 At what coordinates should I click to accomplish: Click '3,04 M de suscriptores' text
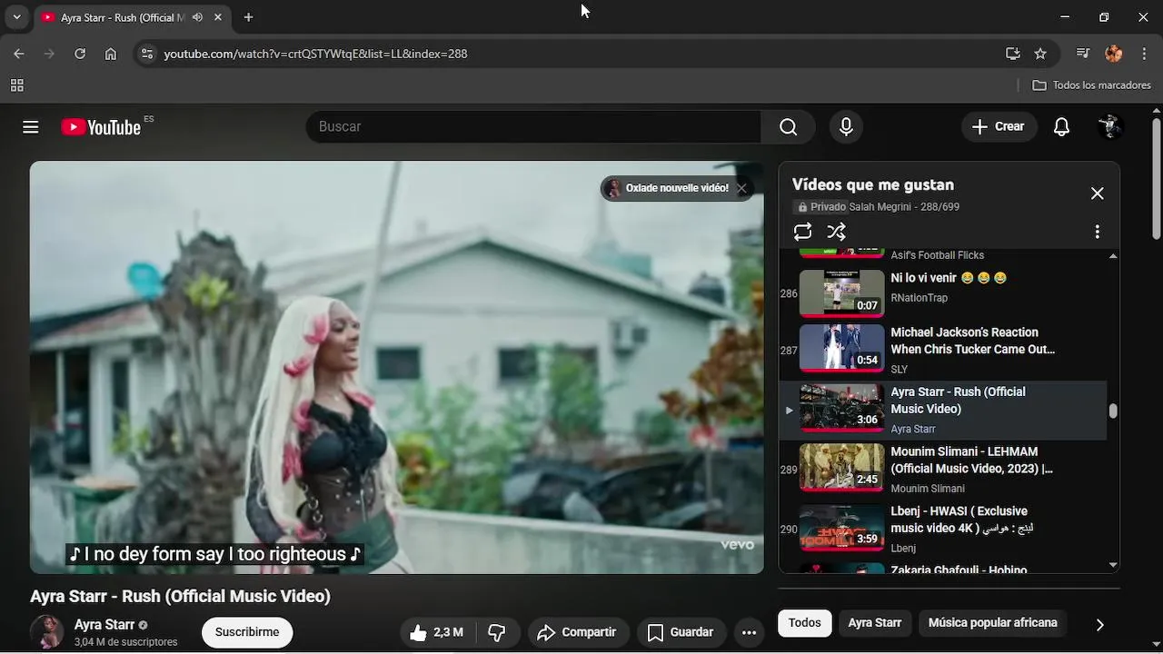(x=125, y=642)
